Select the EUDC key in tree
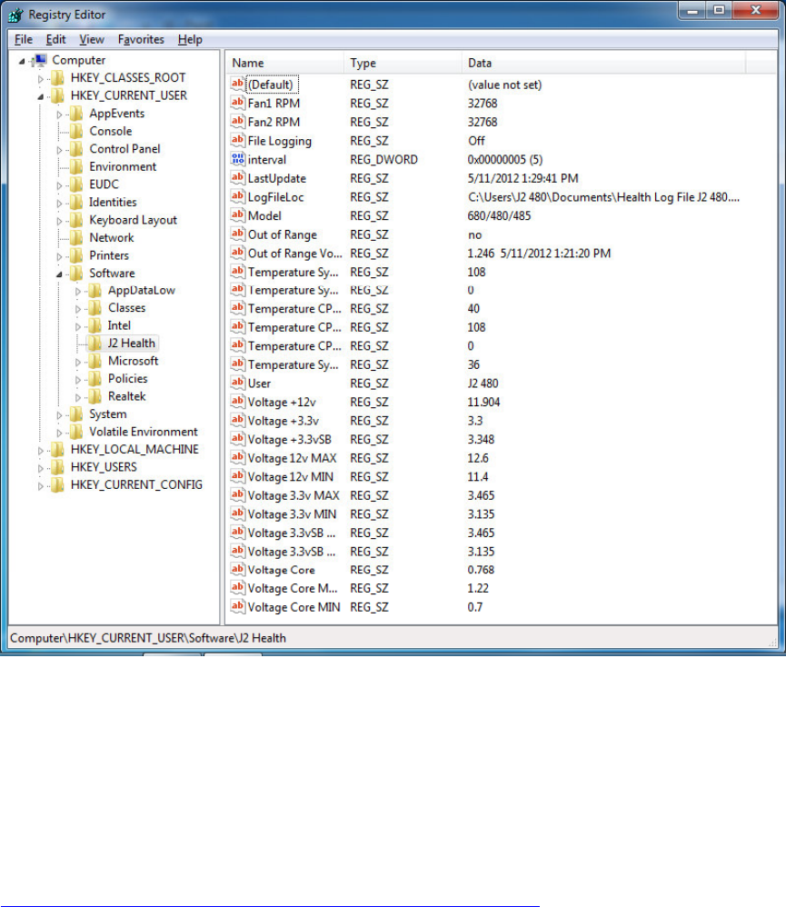Viewport: 786px width, 907px height. pos(104,184)
